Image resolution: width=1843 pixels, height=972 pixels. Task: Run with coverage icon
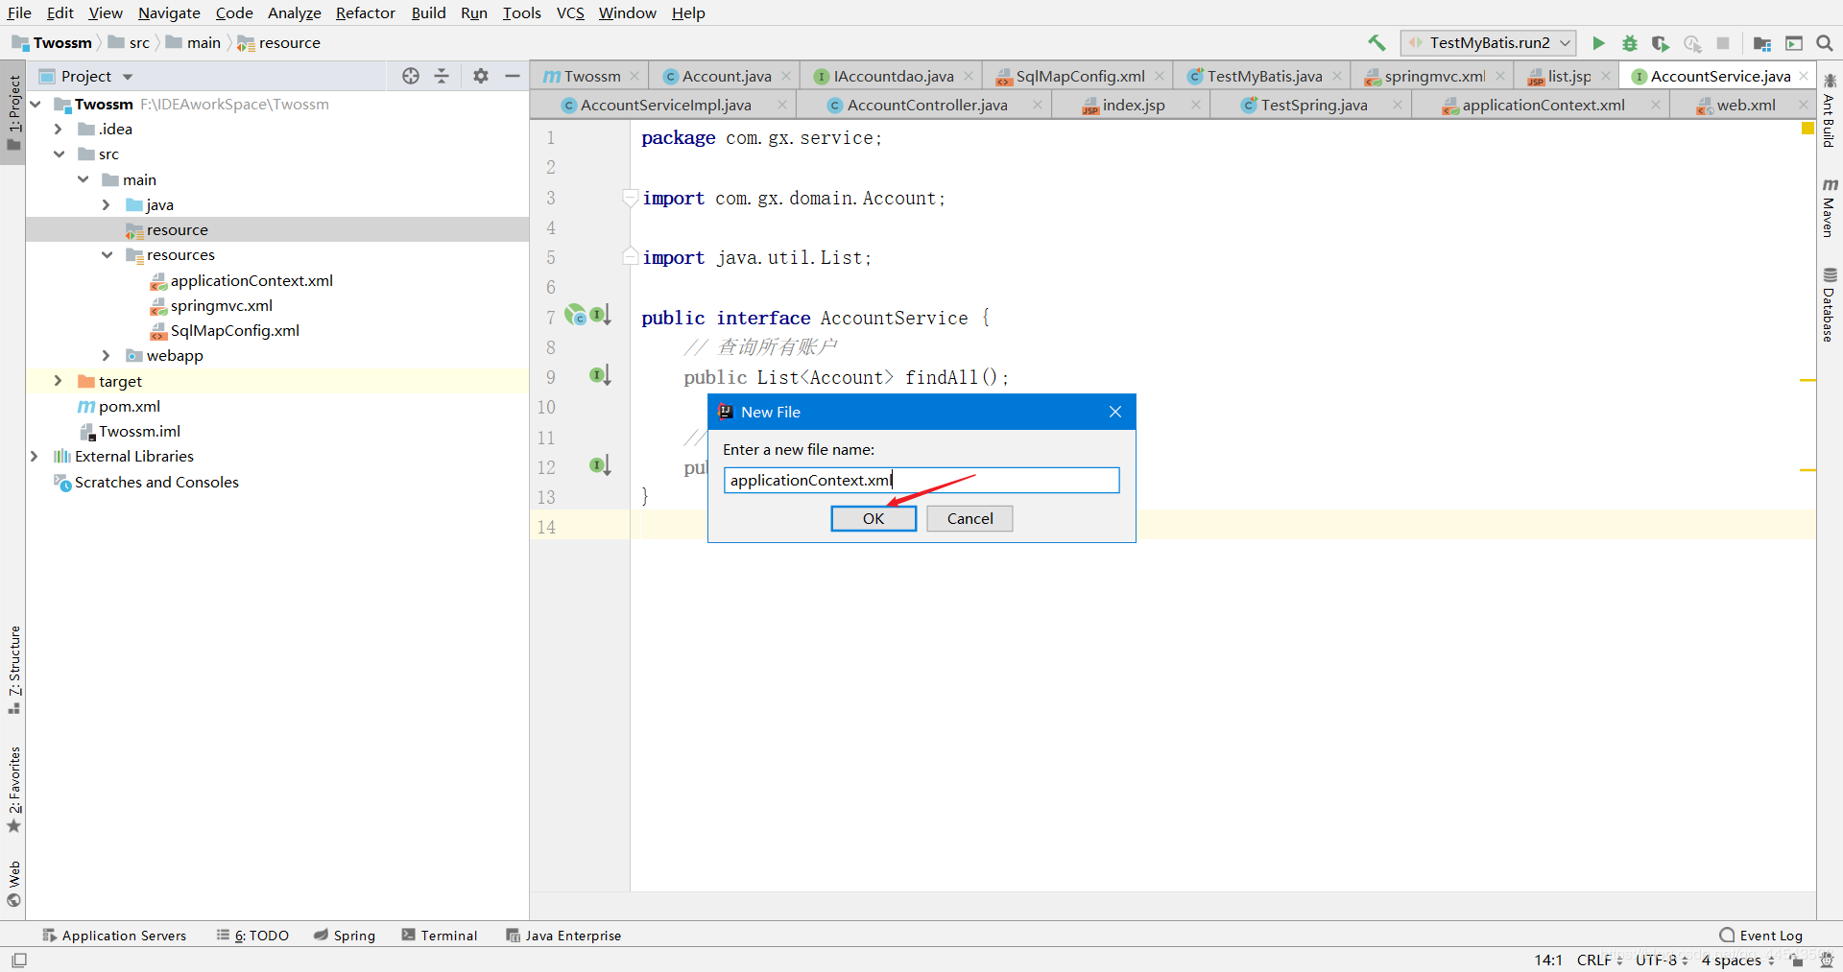[1661, 43]
